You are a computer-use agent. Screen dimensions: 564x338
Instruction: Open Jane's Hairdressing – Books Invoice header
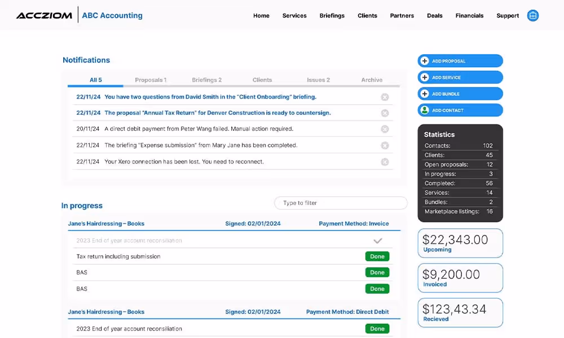[x=106, y=224]
